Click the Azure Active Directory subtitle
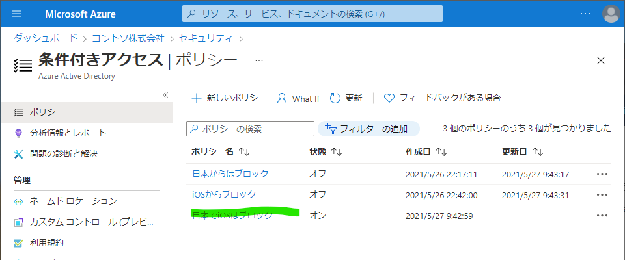This screenshot has width=625, height=260. 77,76
